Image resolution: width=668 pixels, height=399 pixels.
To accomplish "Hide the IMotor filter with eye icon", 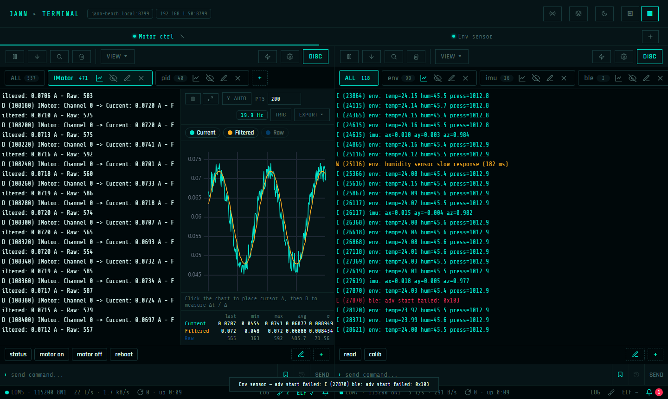I will pos(113,78).
